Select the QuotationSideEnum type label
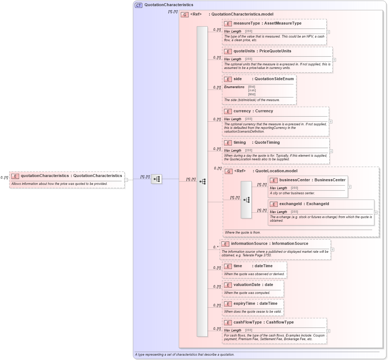The height and width of the screenshot is (360, 388). click(x=274, y=79)
